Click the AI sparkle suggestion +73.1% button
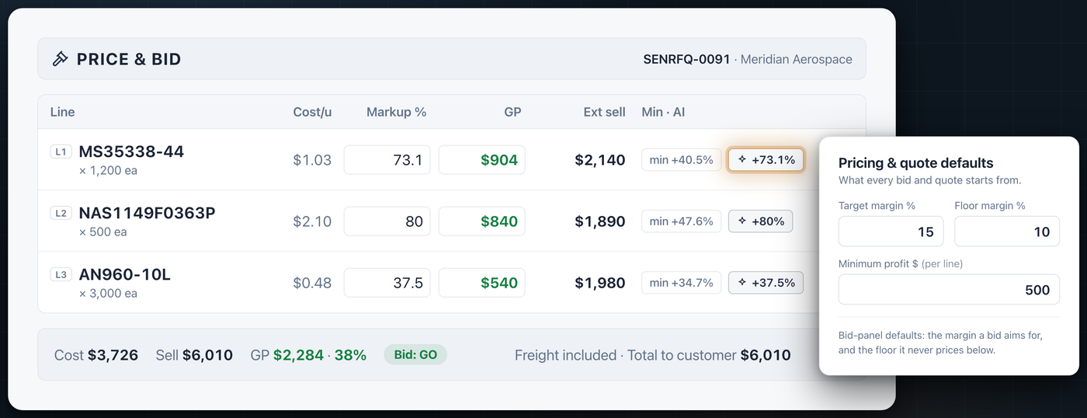1087x418 pixels. click(x=766, y=160)
